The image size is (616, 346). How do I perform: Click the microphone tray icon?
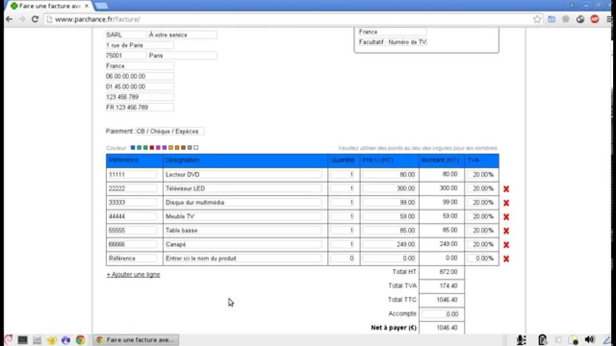coord(521,340)
